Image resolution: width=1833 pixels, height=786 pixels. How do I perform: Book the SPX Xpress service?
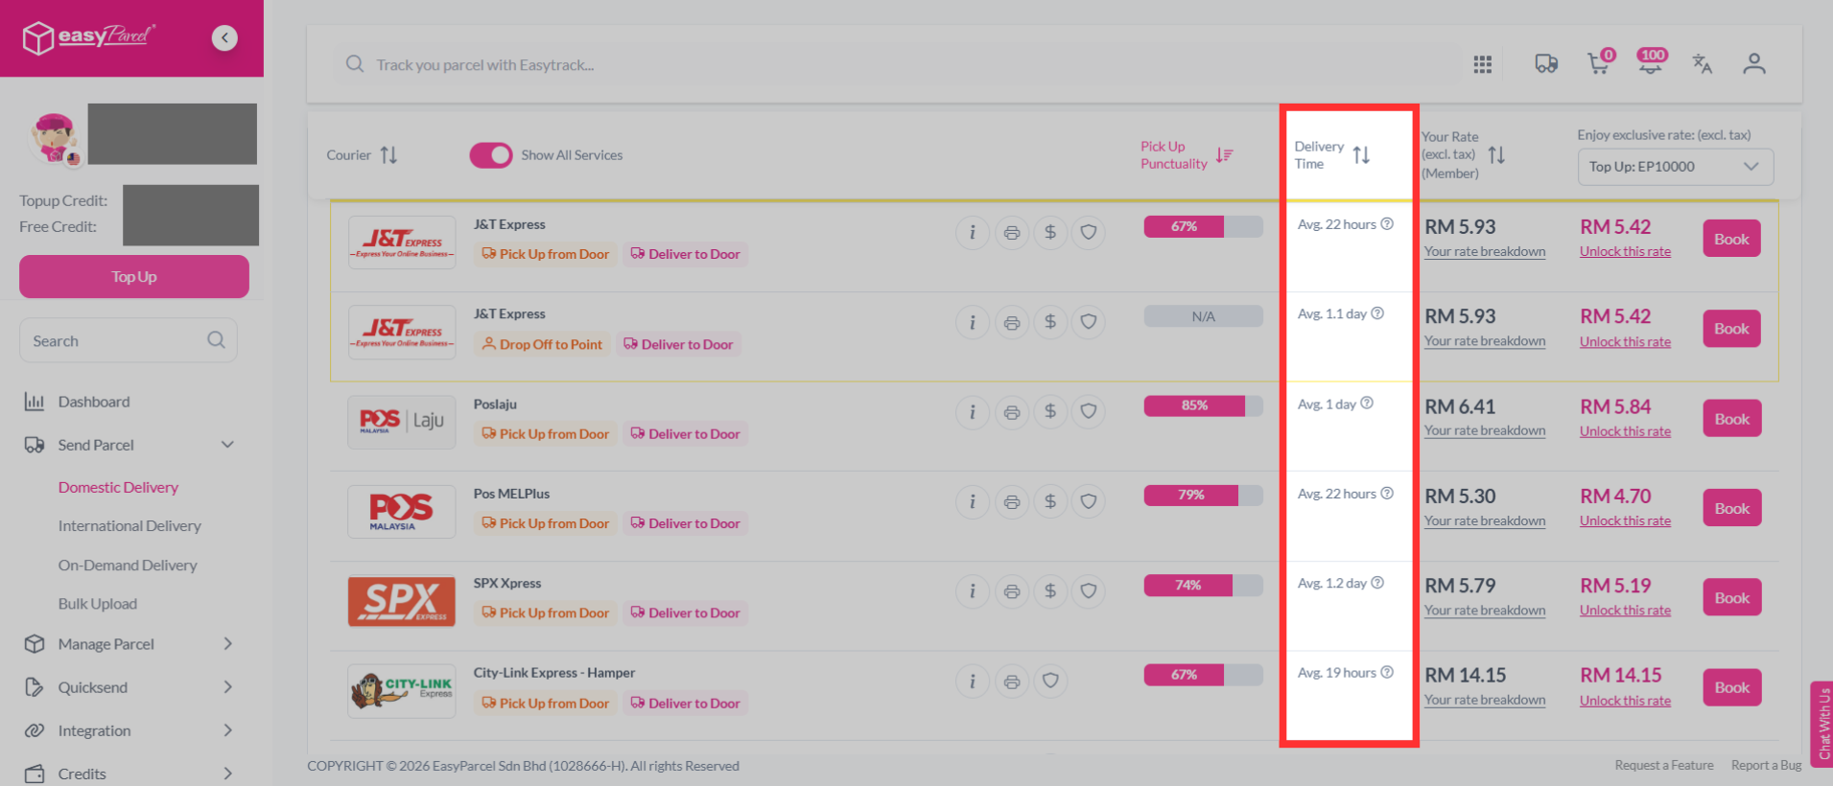click(x=1731, y=597)
